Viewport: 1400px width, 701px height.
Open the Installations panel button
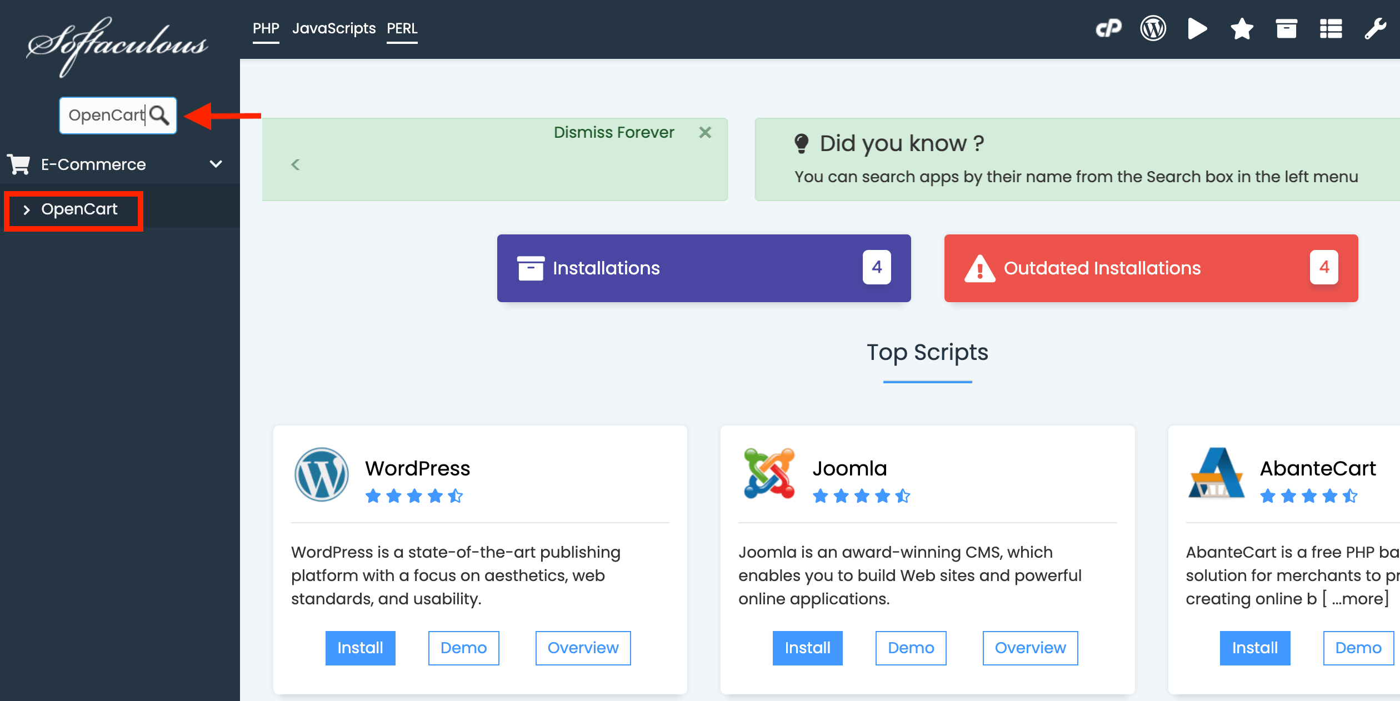704,268
